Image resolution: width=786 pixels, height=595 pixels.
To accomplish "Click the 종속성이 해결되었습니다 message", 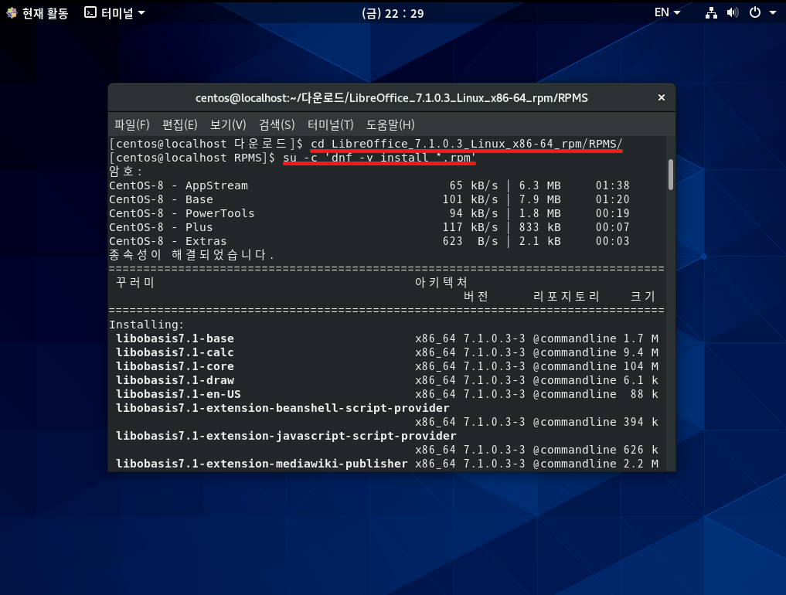I will (x=192, y=255).
